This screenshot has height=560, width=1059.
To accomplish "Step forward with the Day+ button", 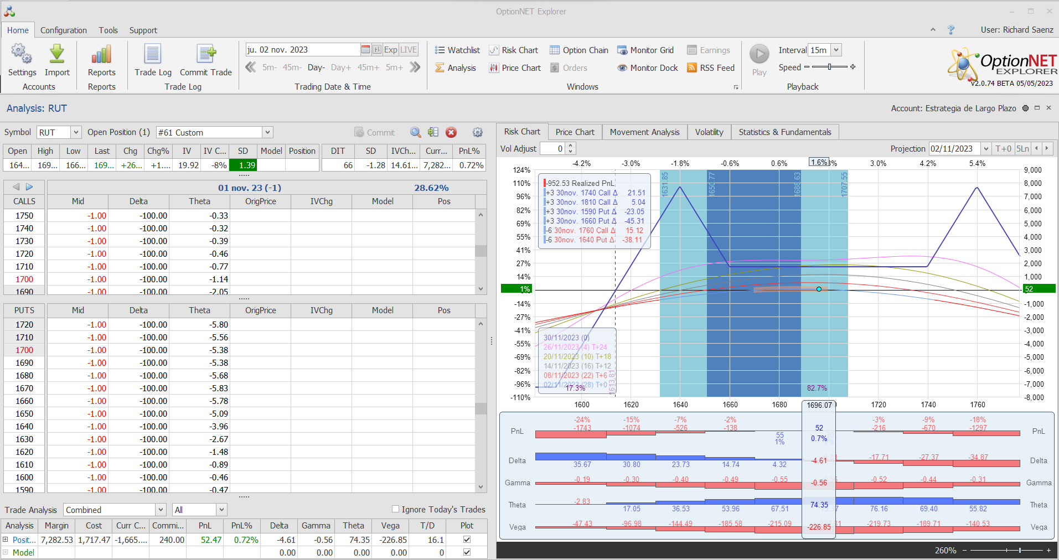I will coord(340,68).
